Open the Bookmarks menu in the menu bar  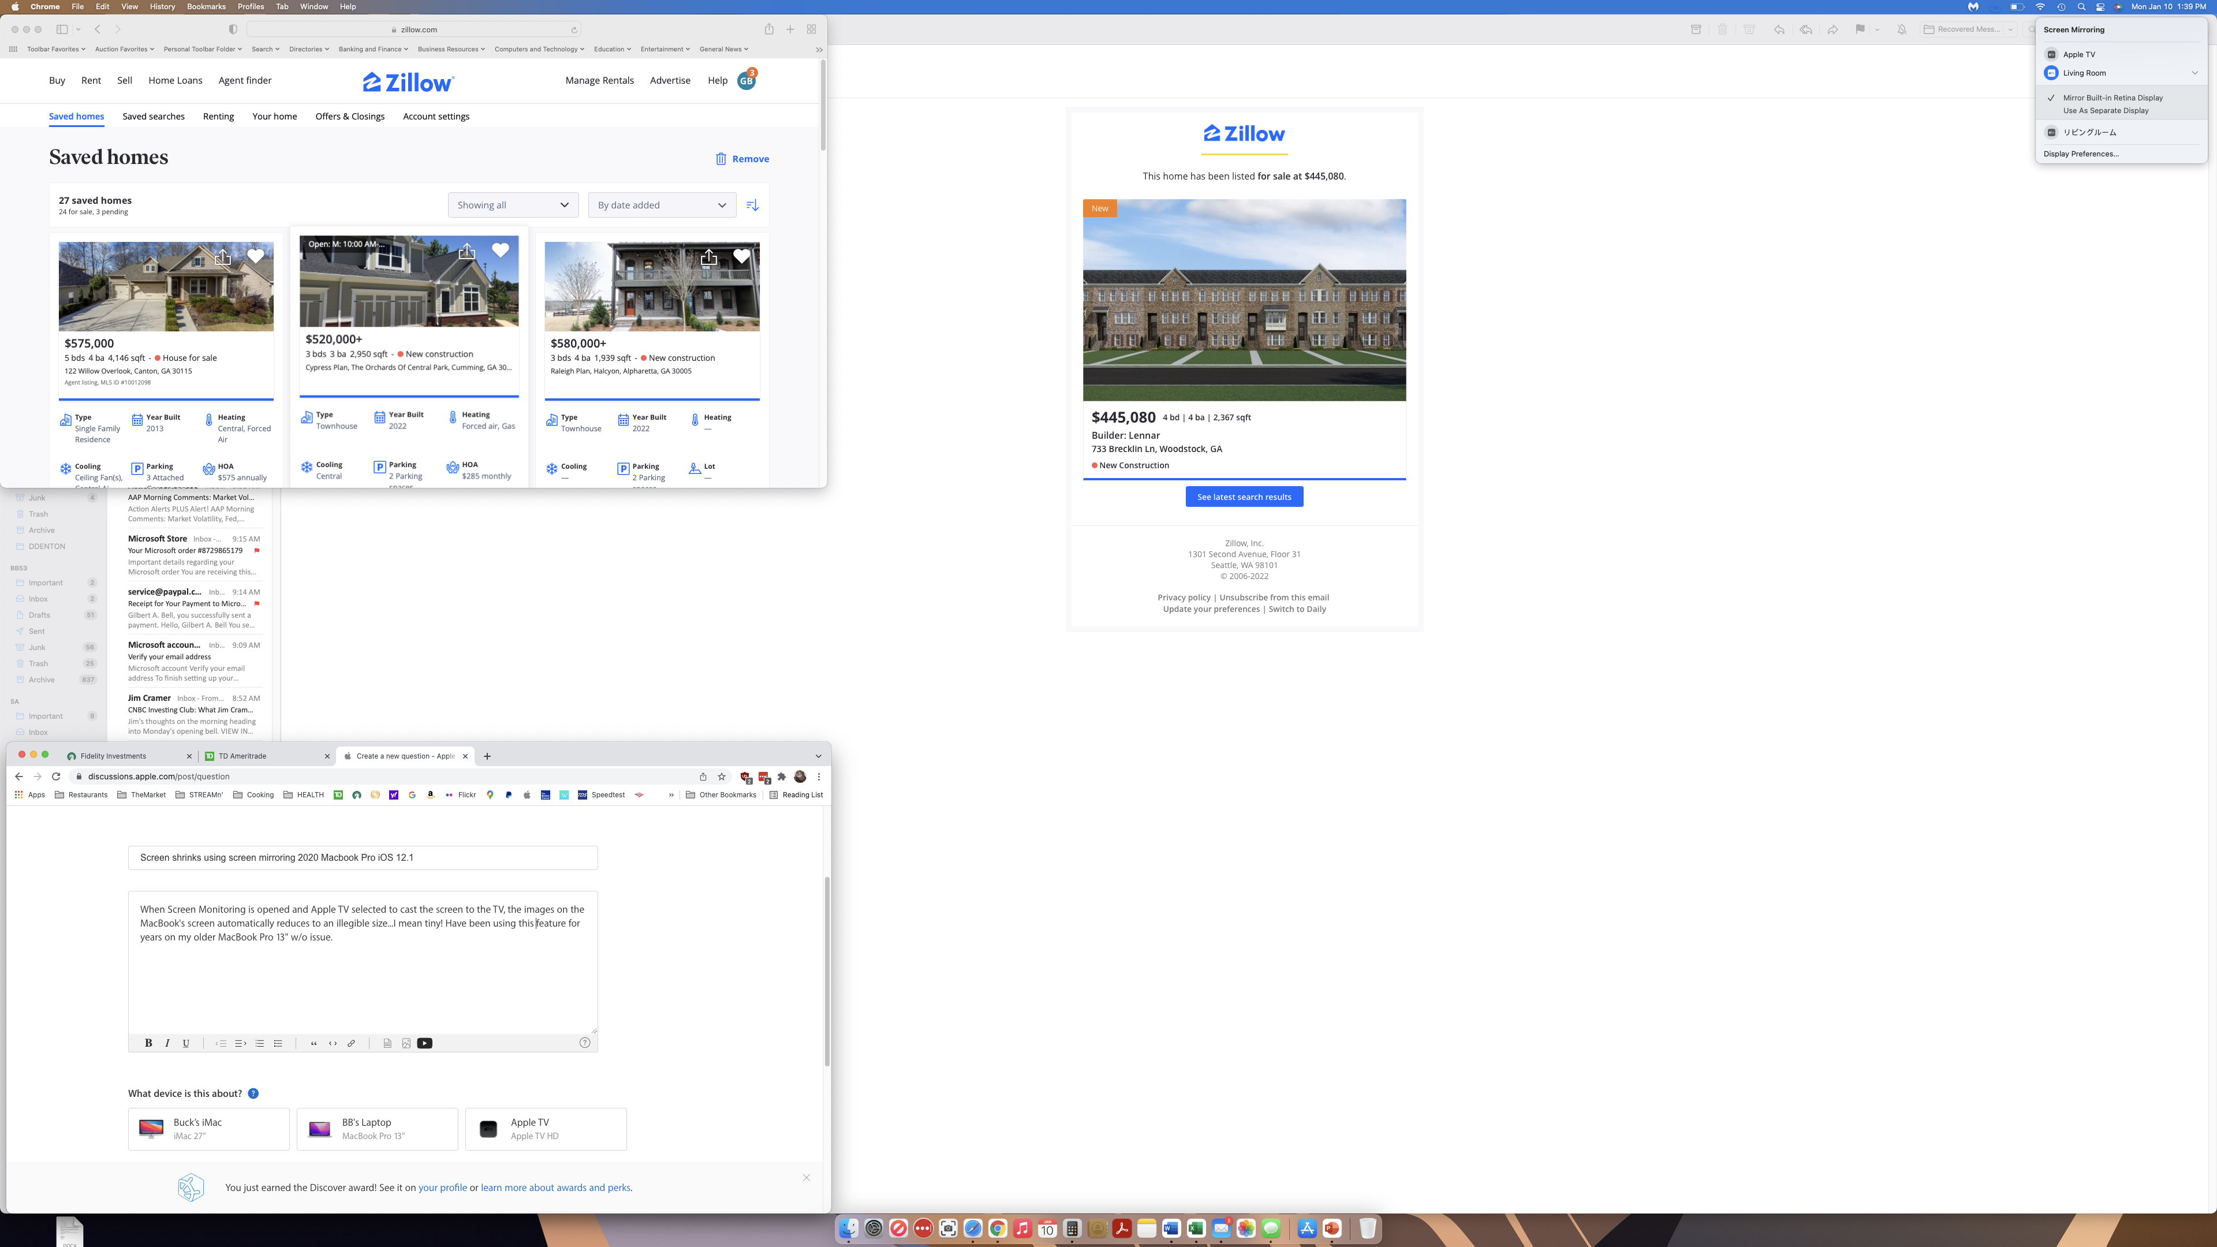[206, 6]
